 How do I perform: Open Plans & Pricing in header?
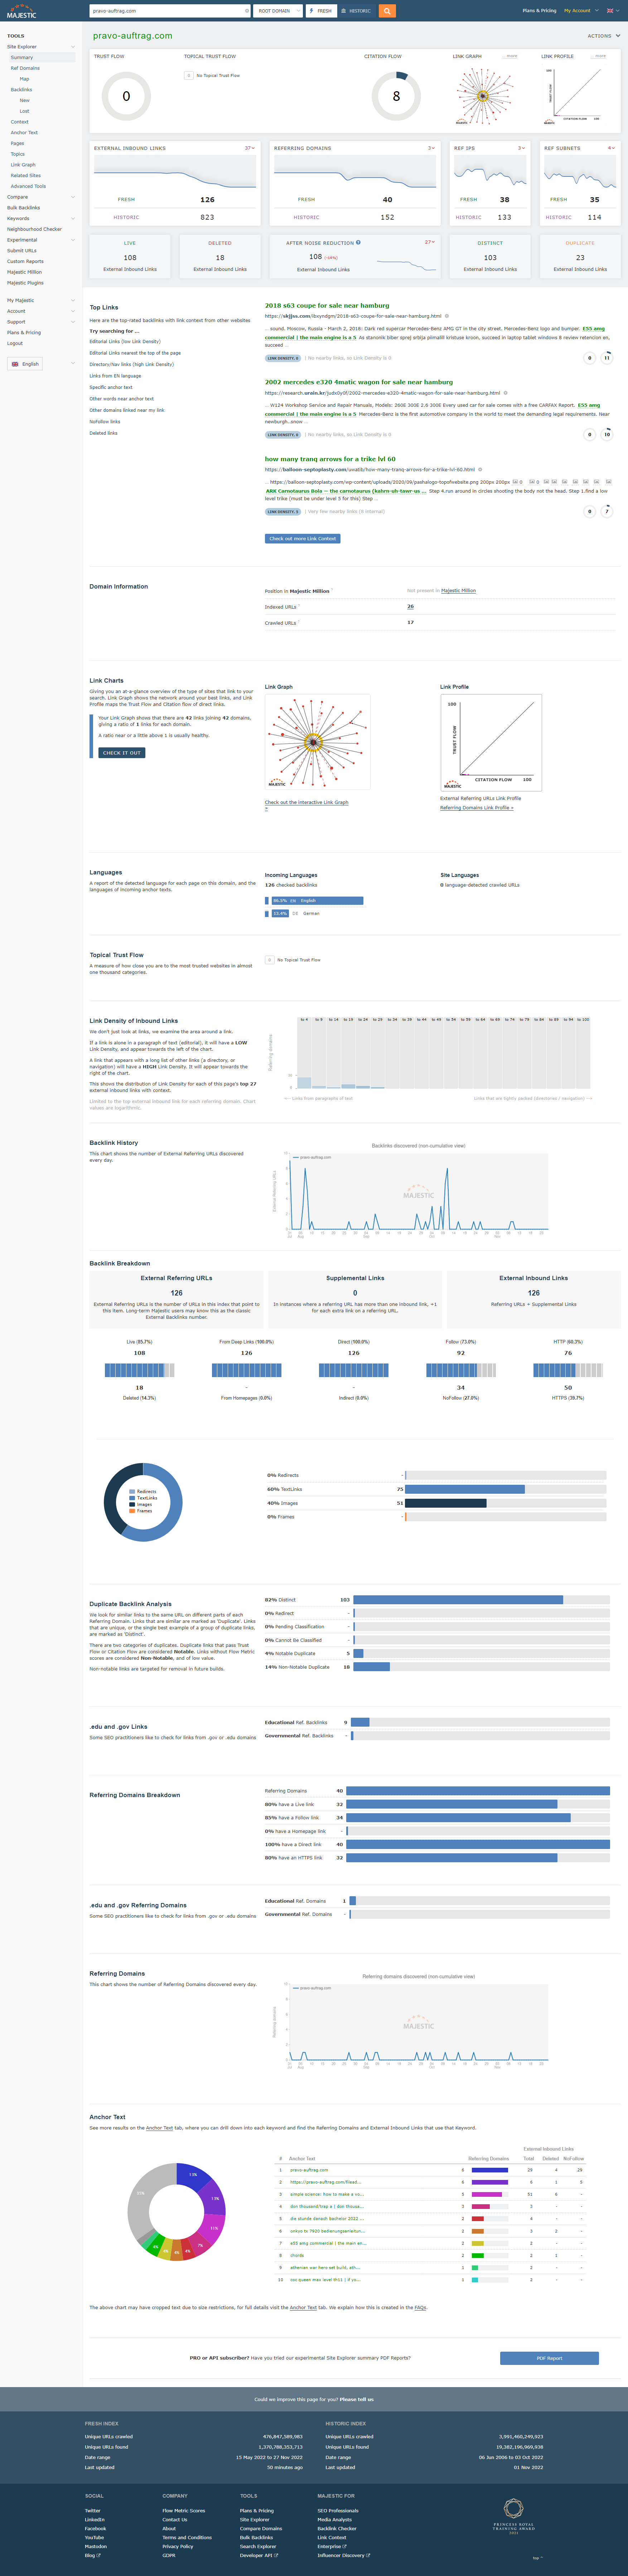pyautogui.click(x=539, y=11)
